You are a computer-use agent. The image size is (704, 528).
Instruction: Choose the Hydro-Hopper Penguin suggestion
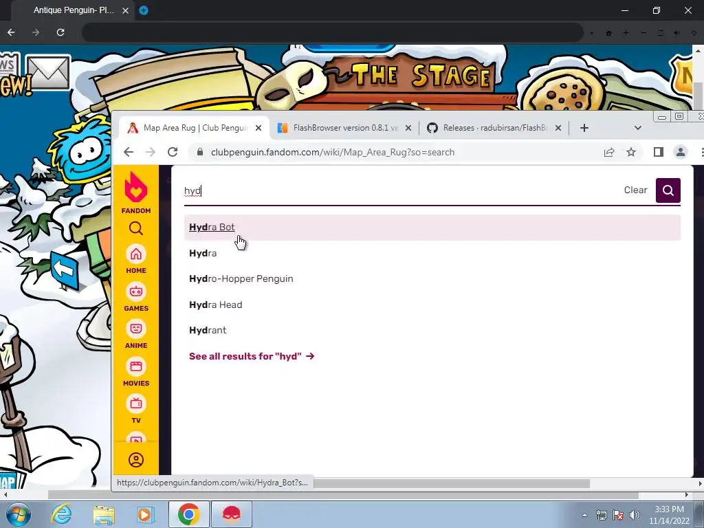432,279
